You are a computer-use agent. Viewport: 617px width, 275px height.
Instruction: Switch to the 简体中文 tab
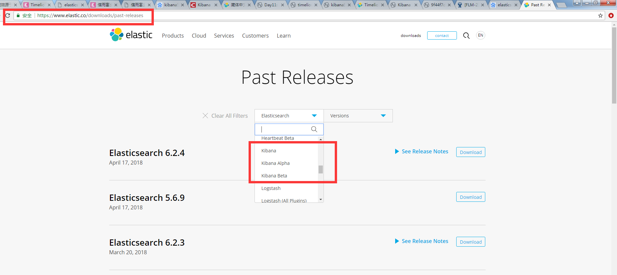click(237, 5)
